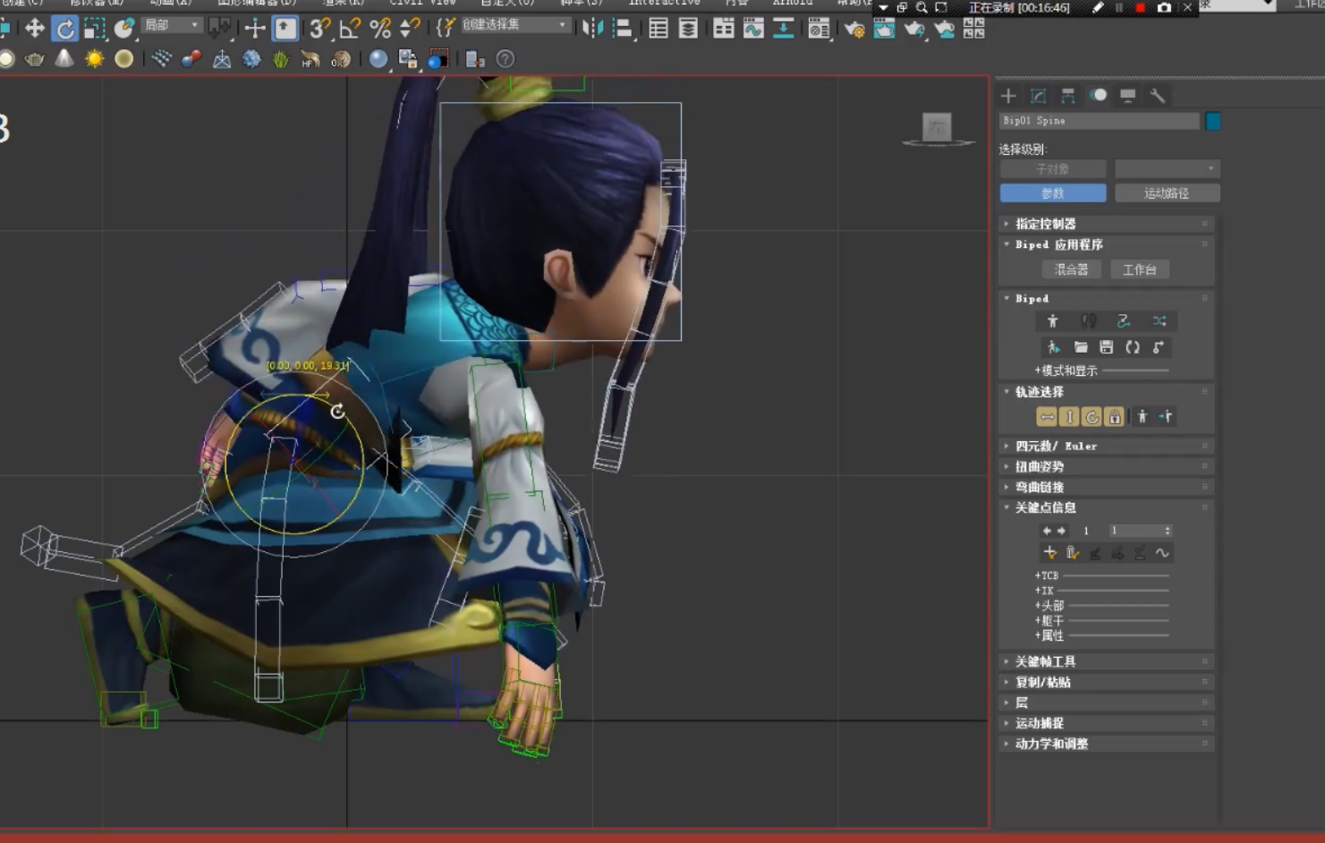Select the Move tool in main toolbar
1325x843 pixels.
coord(35,29)
